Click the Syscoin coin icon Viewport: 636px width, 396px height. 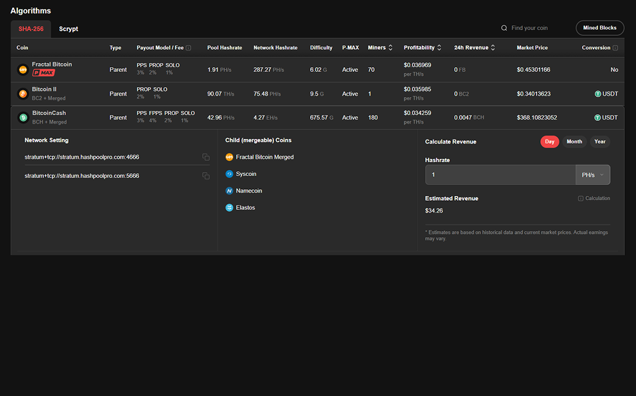coord(229,174)
